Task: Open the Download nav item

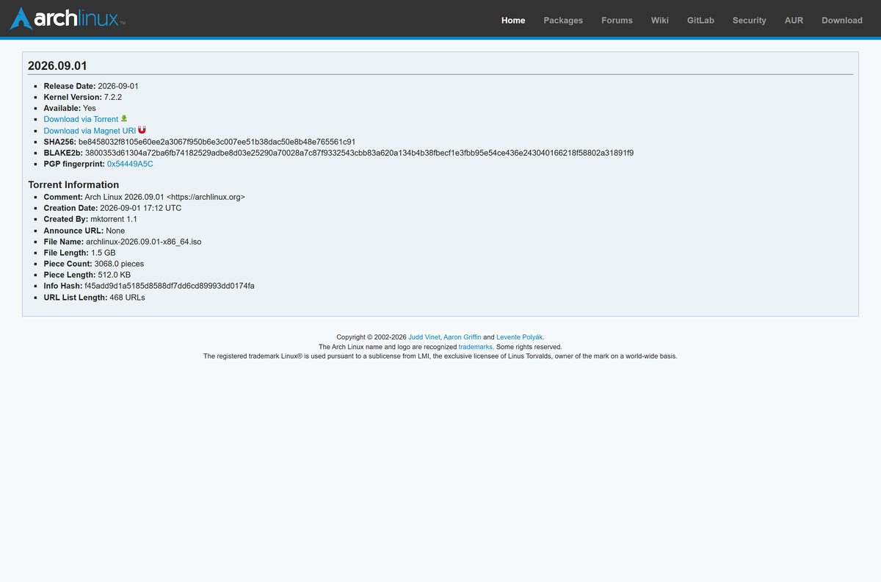Action: click(x=842, y=20)
